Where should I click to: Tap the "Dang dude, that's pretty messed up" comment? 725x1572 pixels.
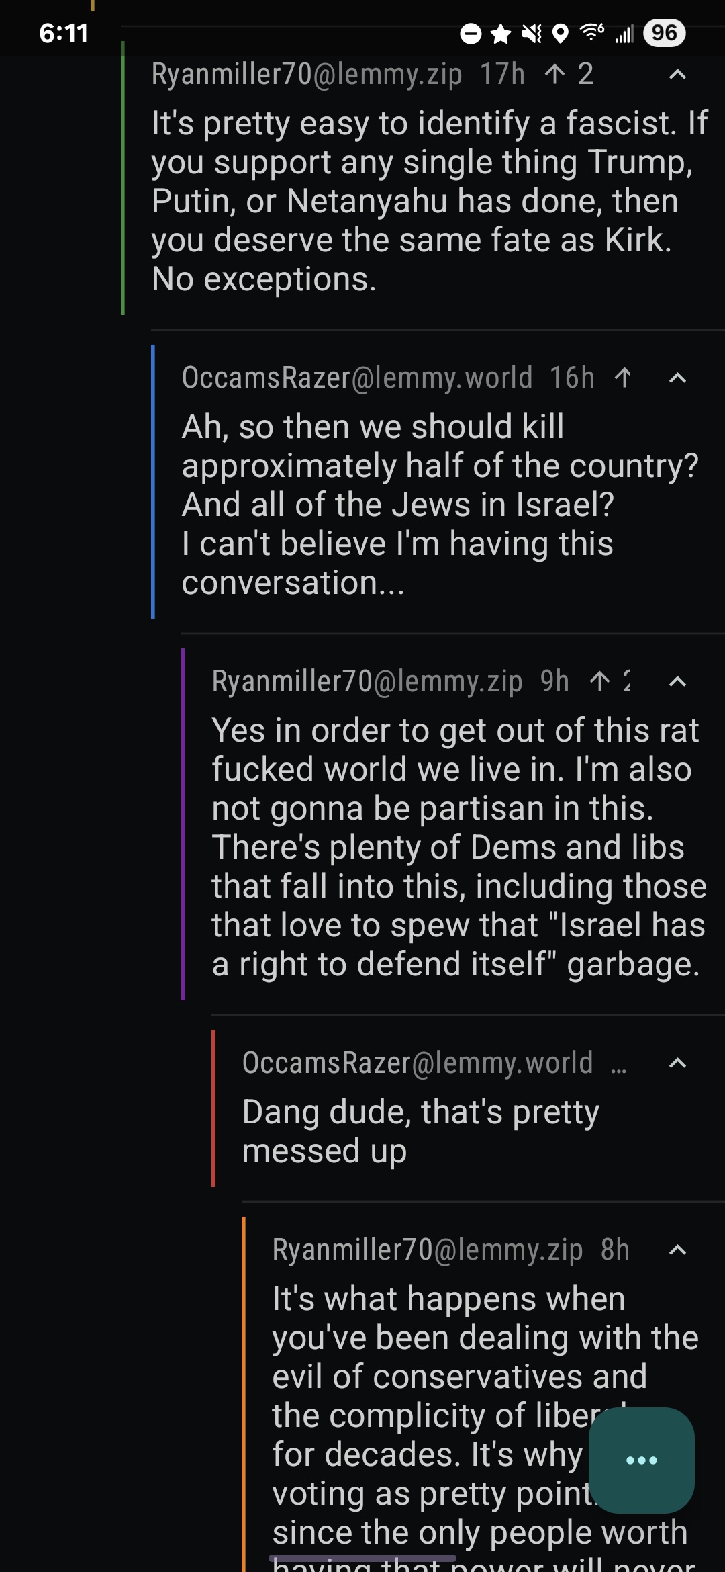click(420, 1131)
